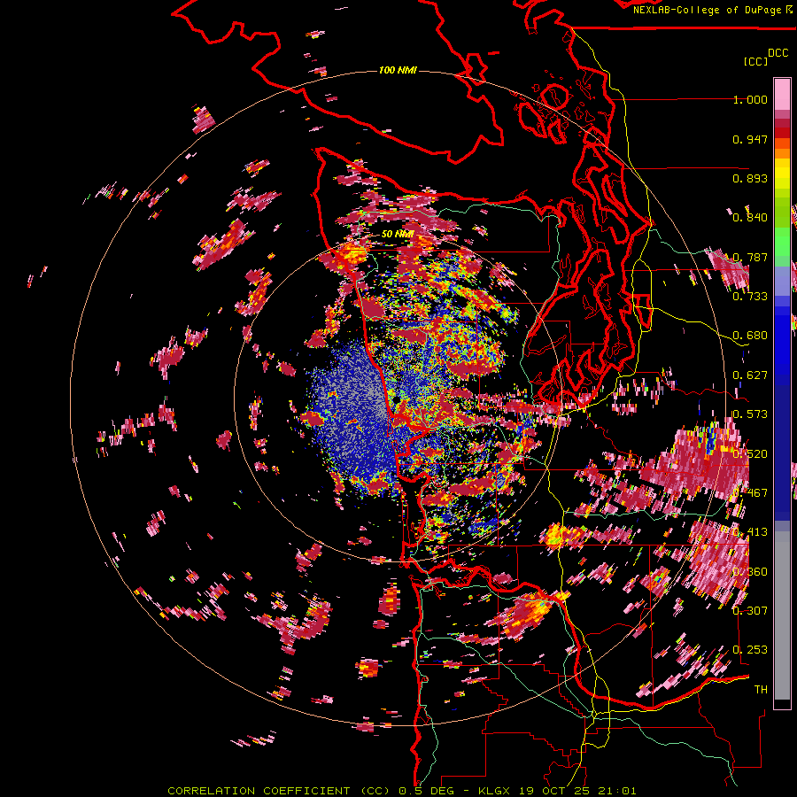This screenshot has width=797, height=797.
Task: Click the '0.947' color scale label
Action: pos(750,139)
